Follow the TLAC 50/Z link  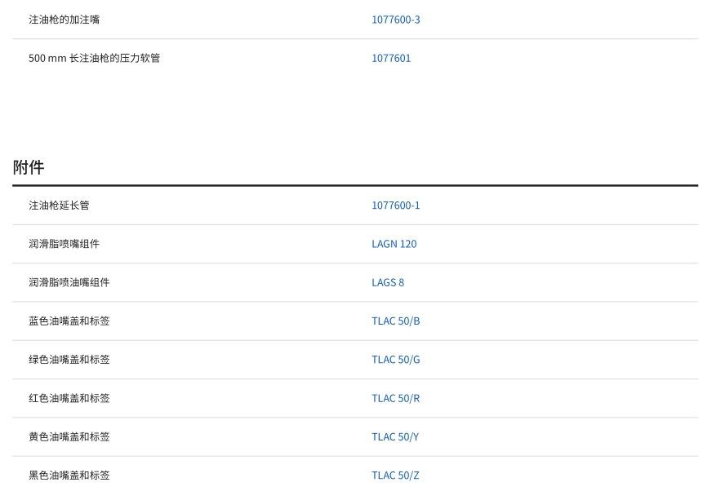[395, 476]
